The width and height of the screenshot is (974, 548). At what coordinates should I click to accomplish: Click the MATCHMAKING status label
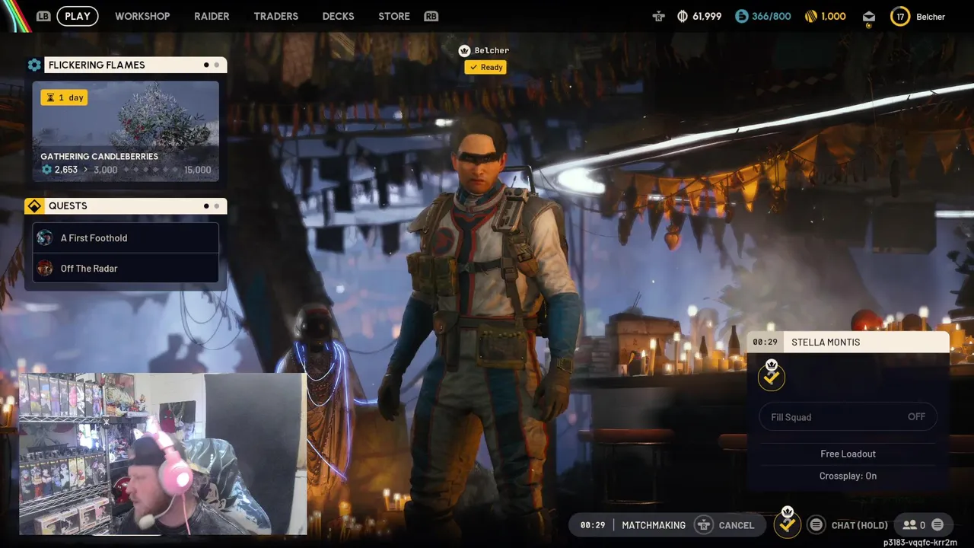tap(654, 525)
